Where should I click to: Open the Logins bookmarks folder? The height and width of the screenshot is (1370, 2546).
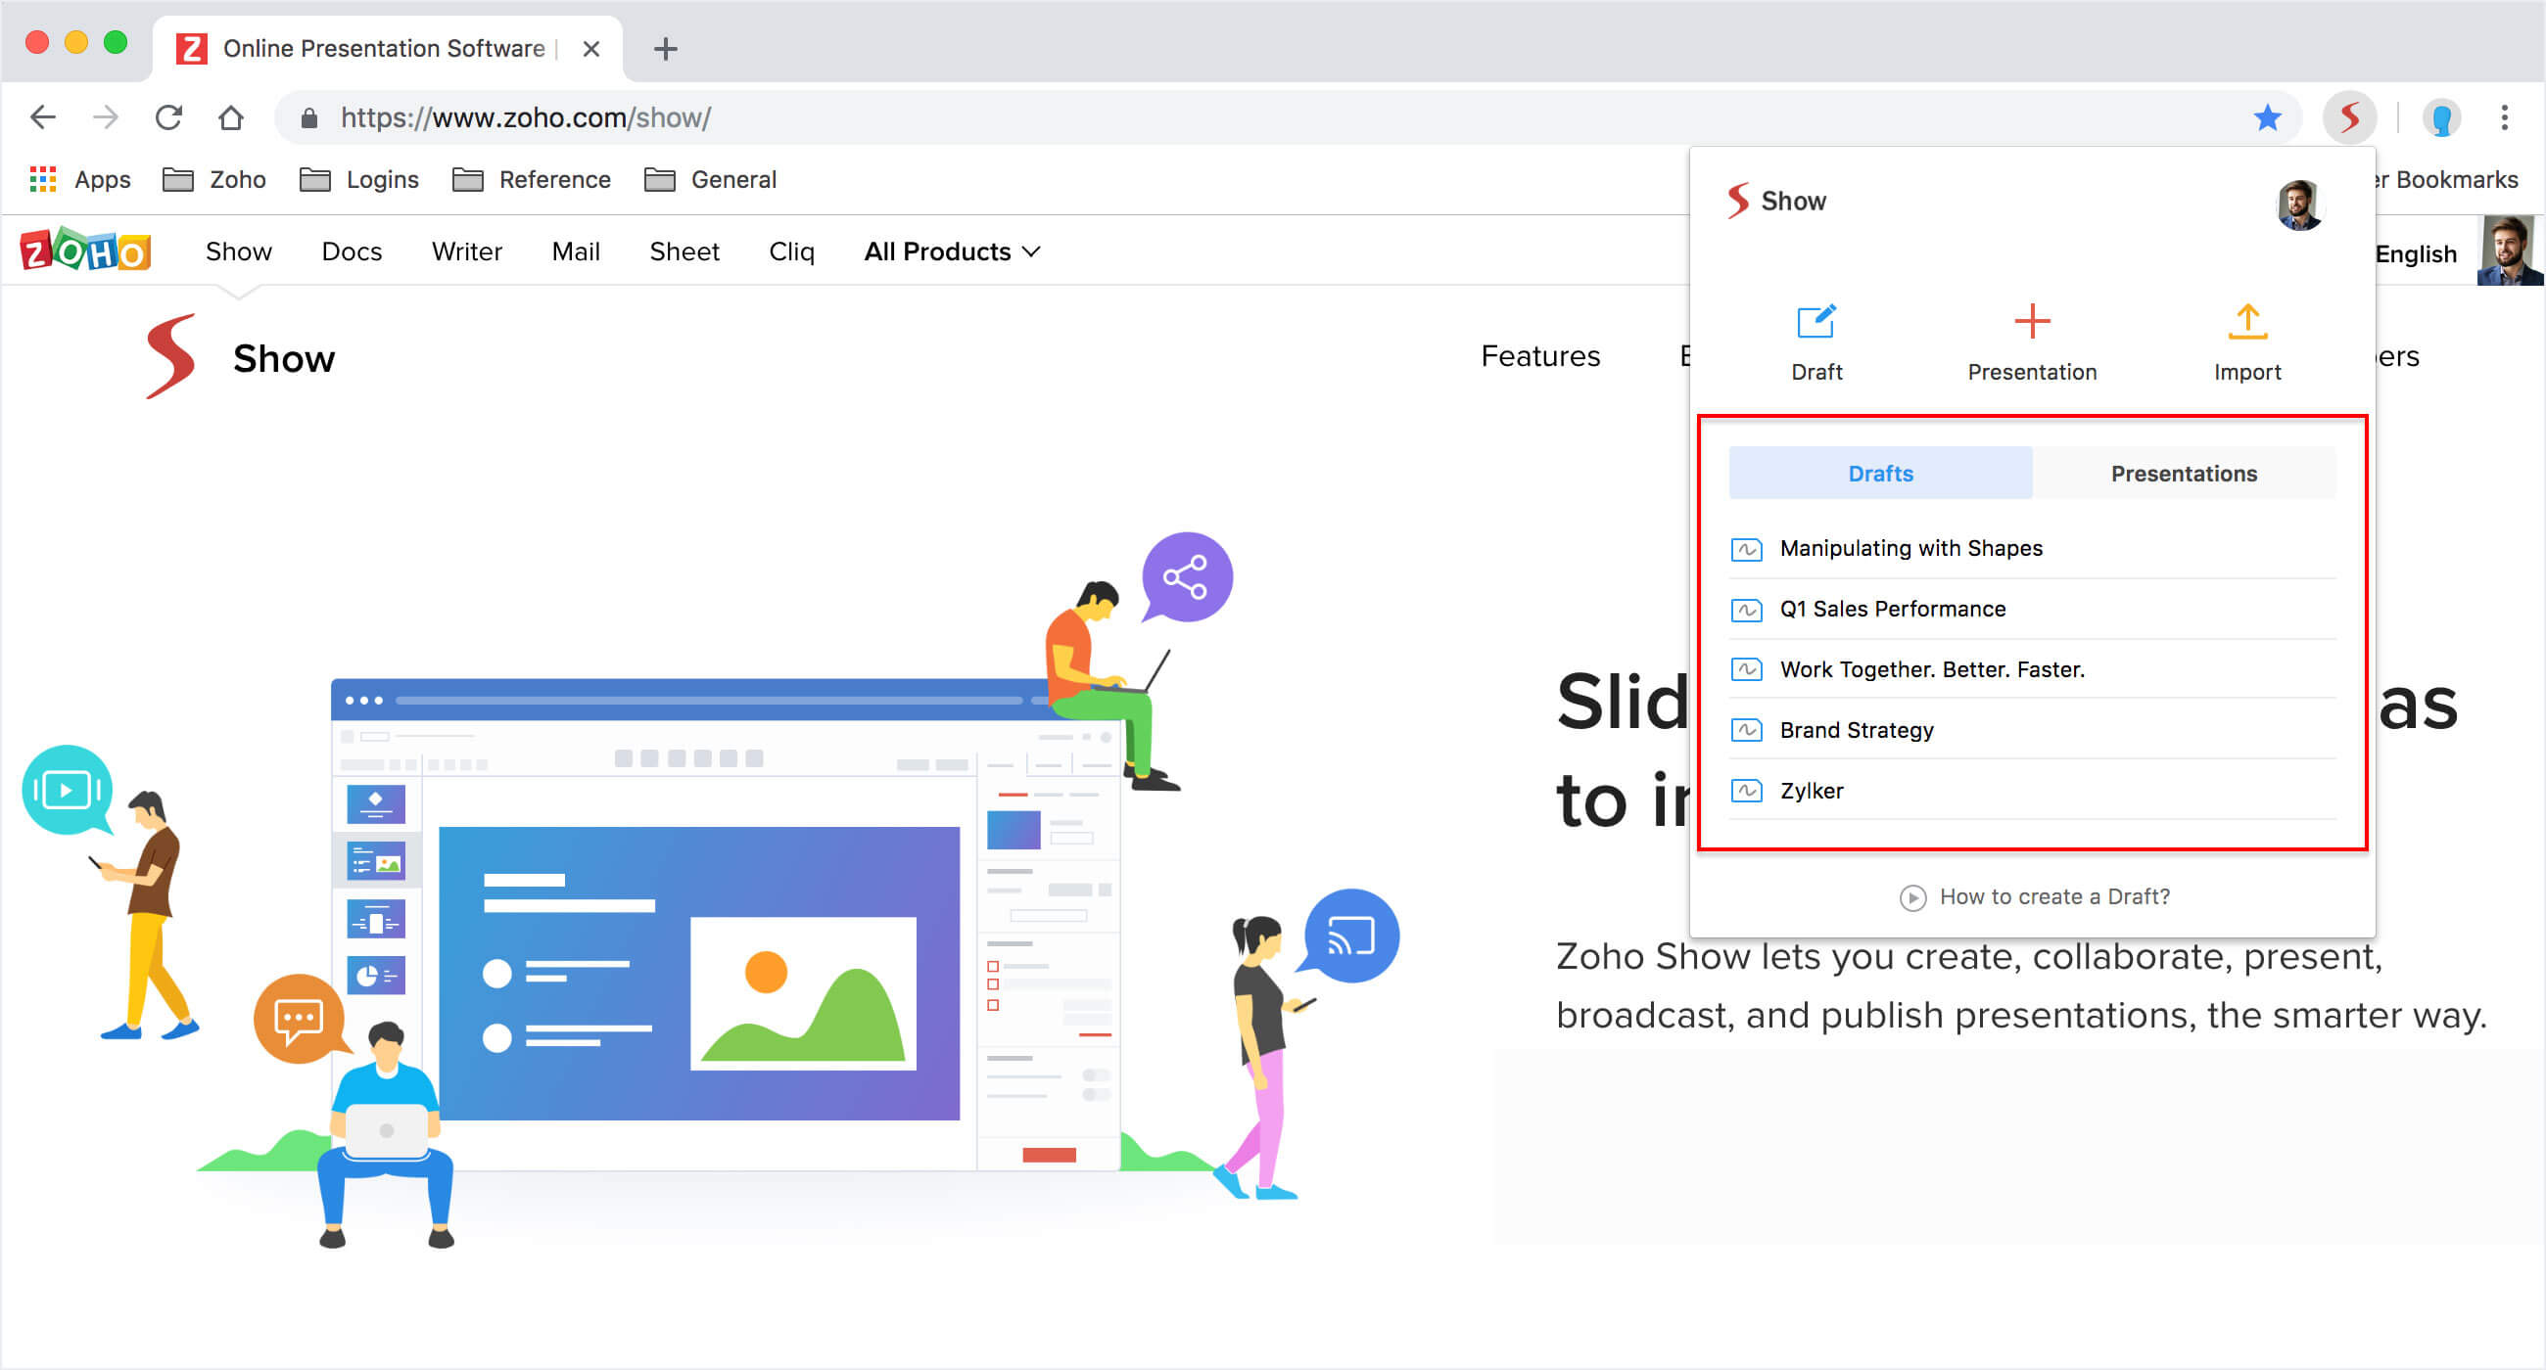pyautogui.click(x=359, y=180)
